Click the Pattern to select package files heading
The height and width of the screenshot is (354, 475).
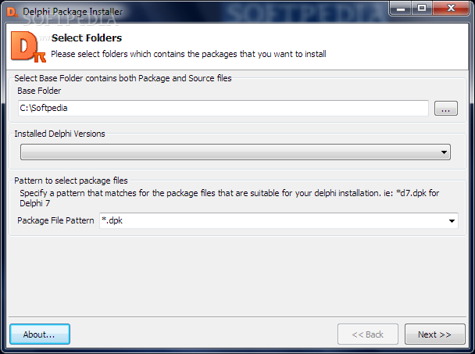[x=71, y=181]
